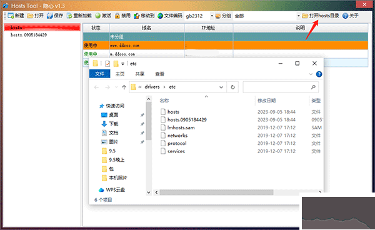Open the quick access toolbar customize arrow
Image resolution: width=375 pixels, height=230 pixels.
pyautogui.click(x=122, y=64)
